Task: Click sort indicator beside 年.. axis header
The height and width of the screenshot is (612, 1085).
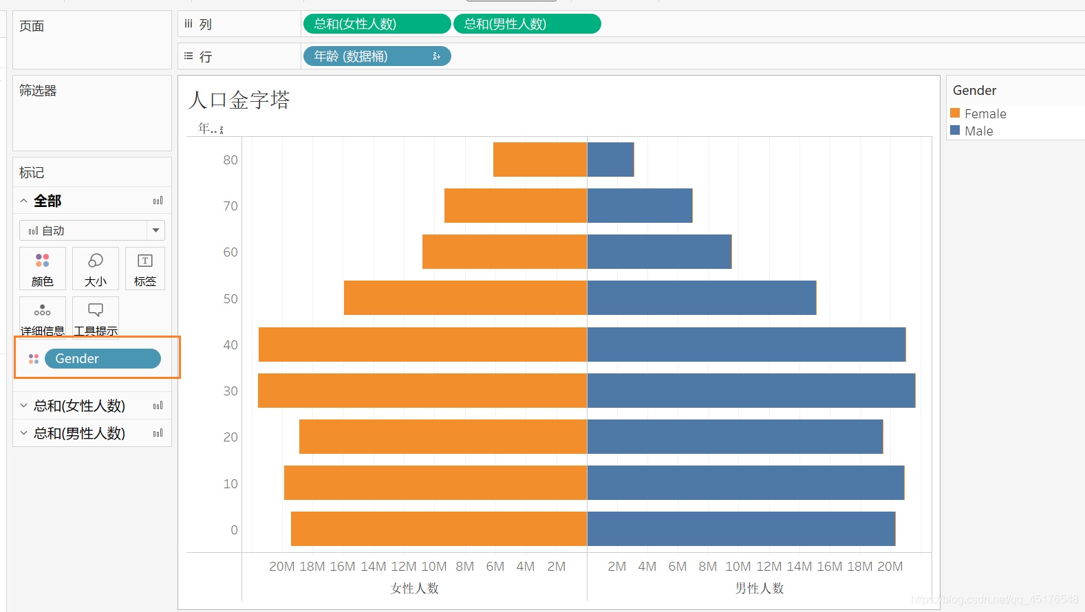Action: [x=222, y=130]
